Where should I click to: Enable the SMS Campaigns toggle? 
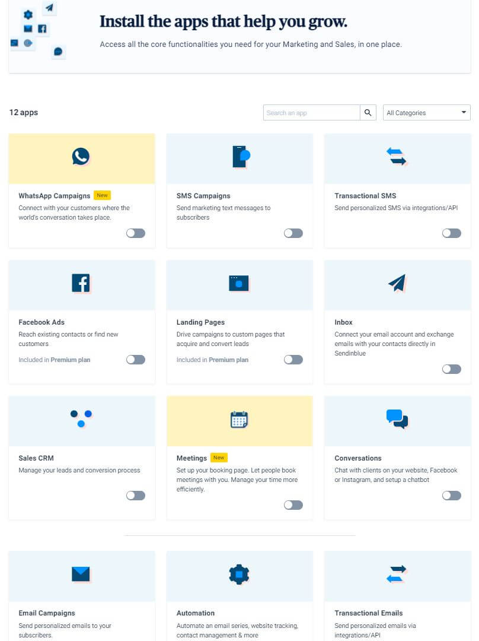click(x=293, y=233)
